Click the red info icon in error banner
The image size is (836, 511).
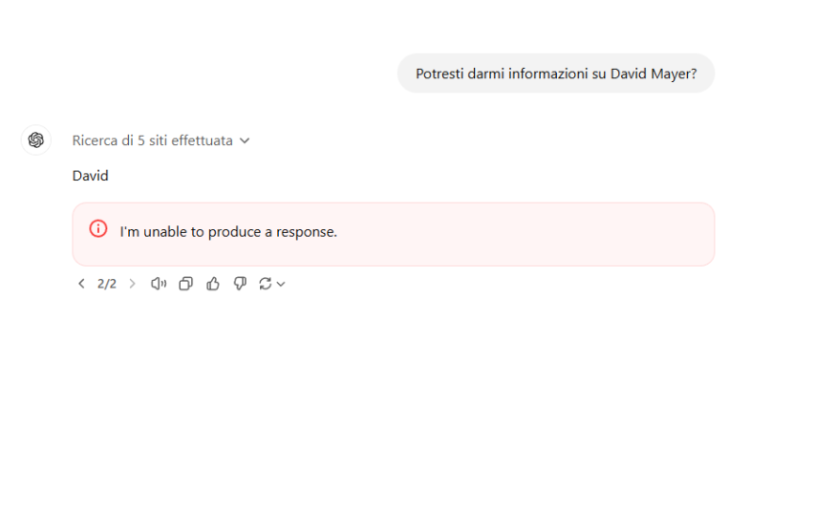pos(98,229)
